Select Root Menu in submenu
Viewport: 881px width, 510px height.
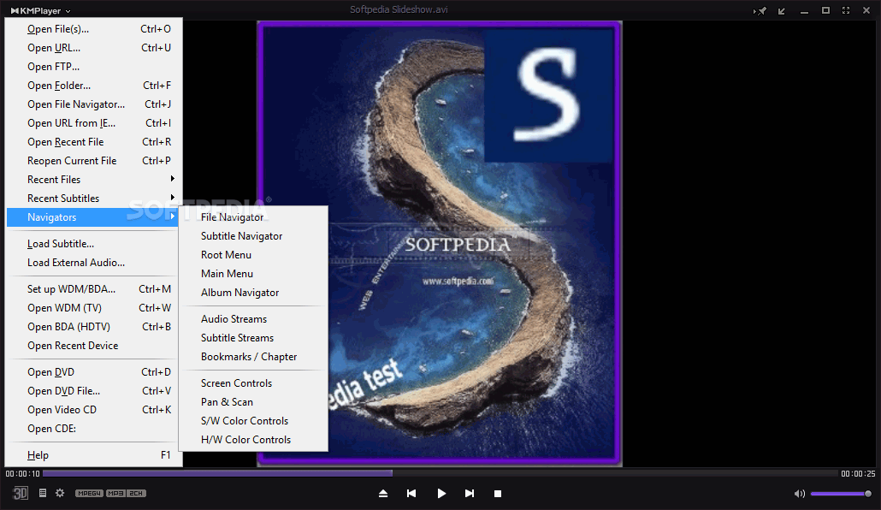tap(253, 255)
